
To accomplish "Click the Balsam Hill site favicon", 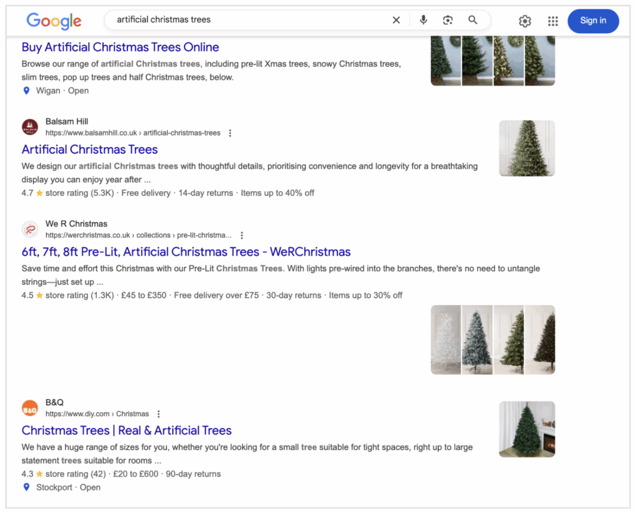I will click(x=30, y=127).
